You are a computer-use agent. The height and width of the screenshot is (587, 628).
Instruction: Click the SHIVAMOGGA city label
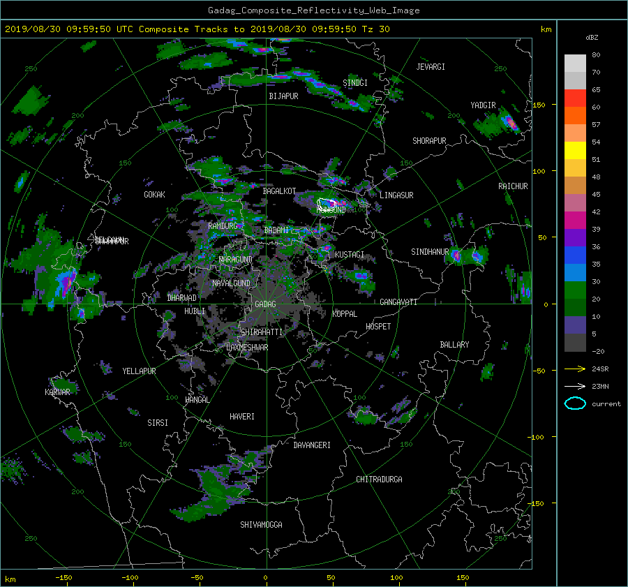tap(261, 524)
